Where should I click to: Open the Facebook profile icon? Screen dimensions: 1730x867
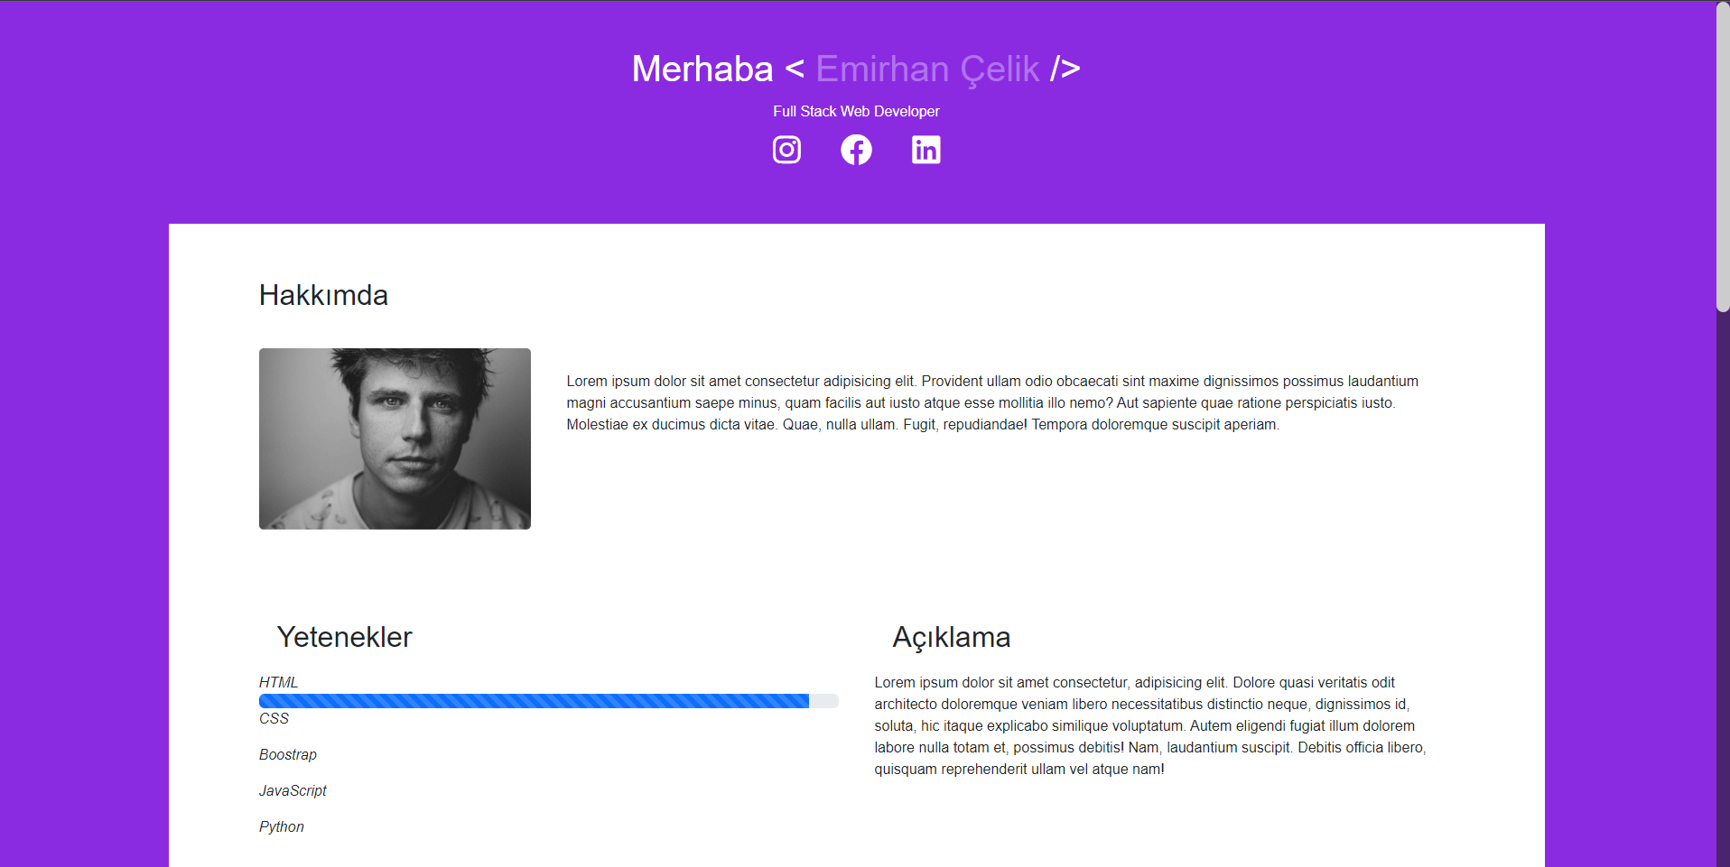(855, 149)
